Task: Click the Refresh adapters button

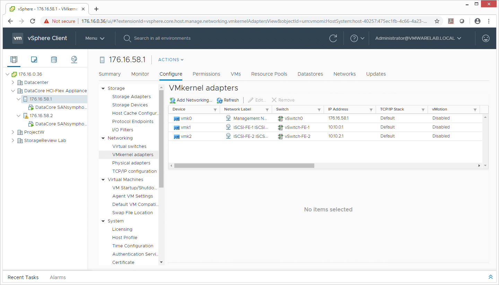Action: point(228,100)
